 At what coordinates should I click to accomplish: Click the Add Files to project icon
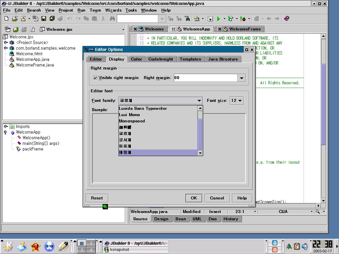click(x=16, y=29)
